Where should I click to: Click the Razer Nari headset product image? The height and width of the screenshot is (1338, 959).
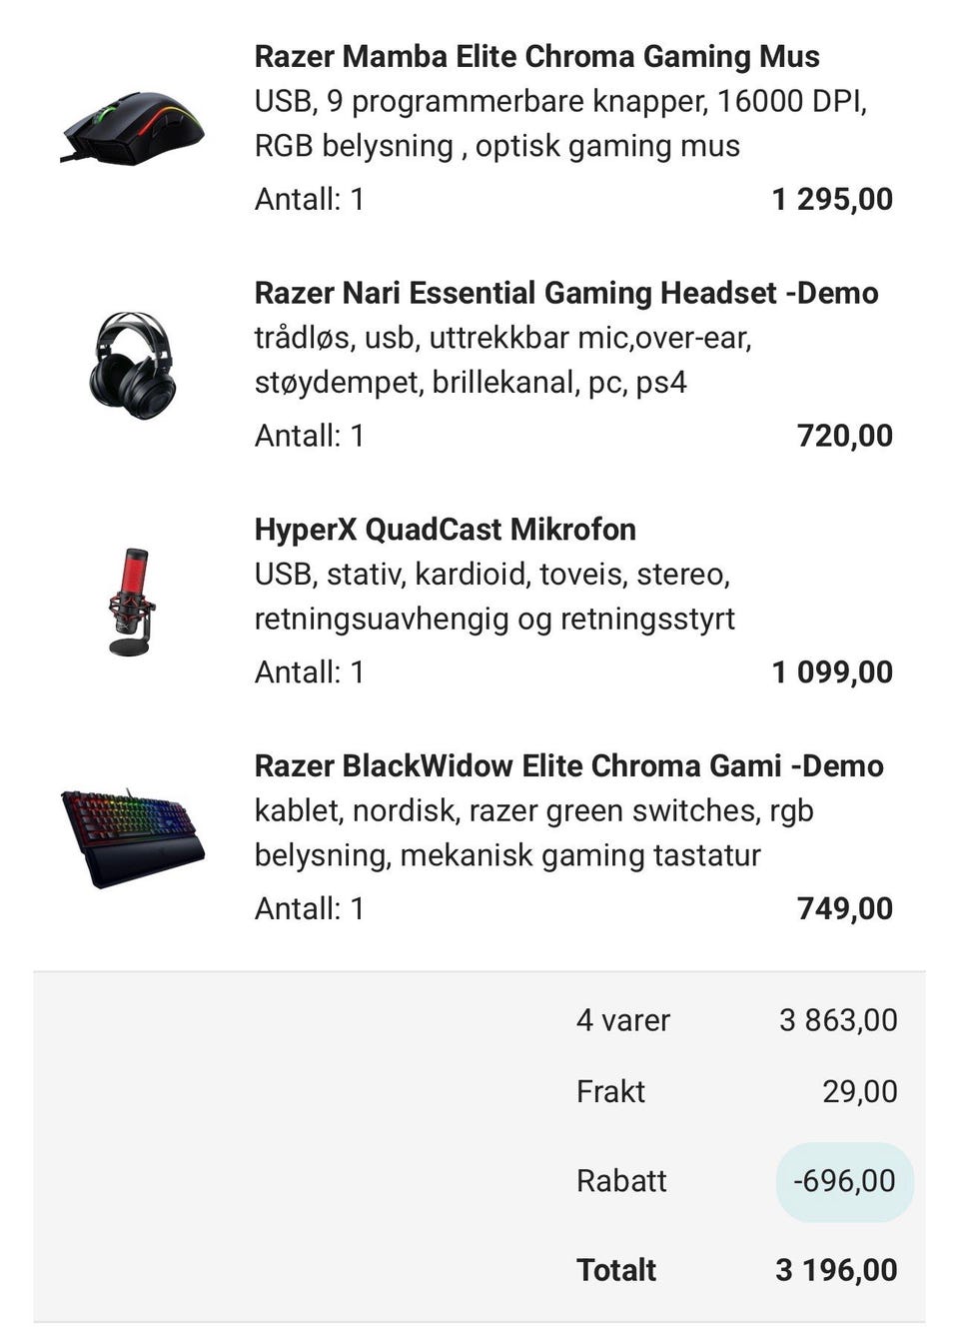click(133, 365)
